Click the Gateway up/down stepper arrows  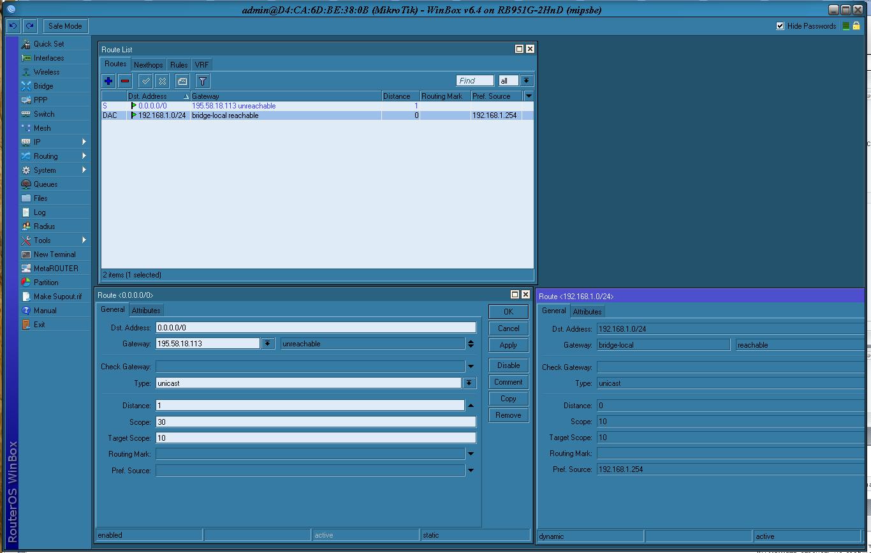click(471, 344)
